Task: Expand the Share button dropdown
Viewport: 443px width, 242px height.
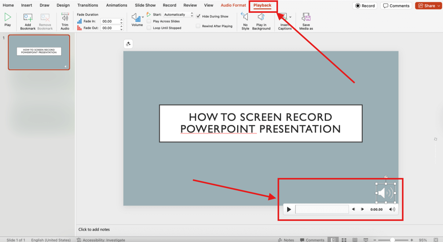Action: pyautogui.click(x=438, y=5)
